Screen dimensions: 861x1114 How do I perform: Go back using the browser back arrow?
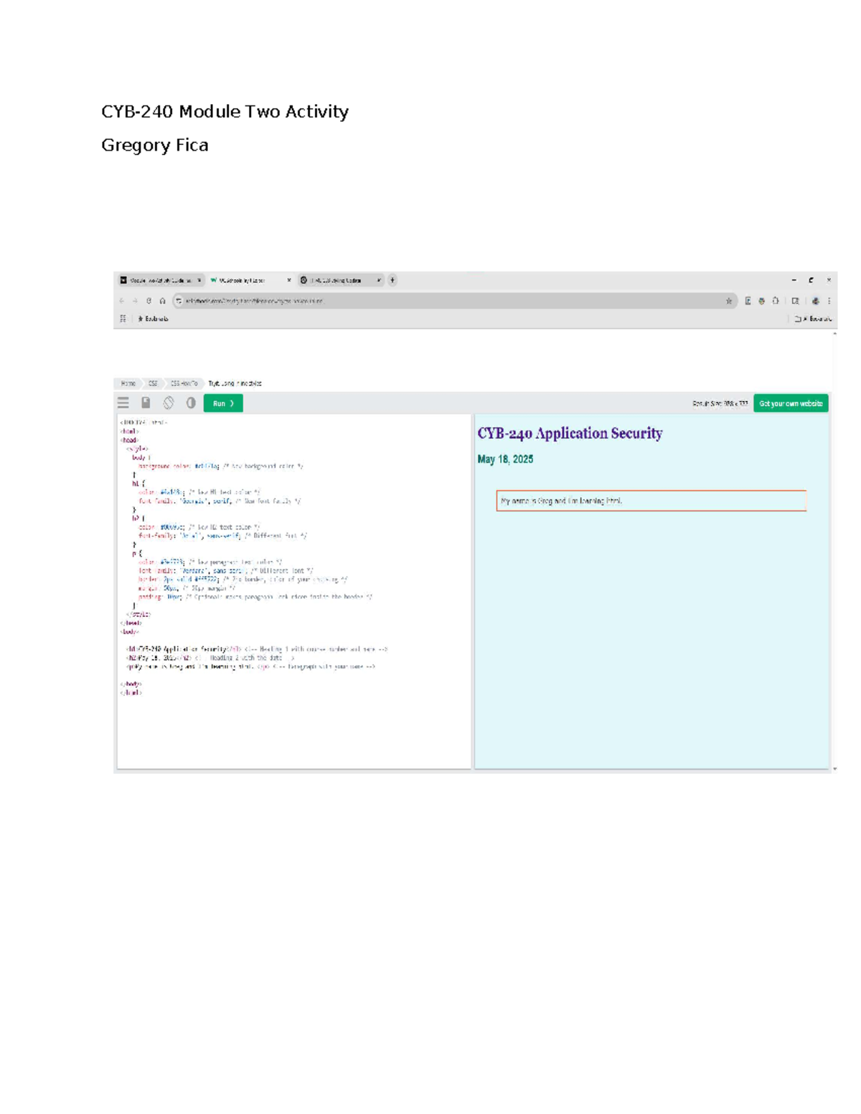[x=122, y=301]
